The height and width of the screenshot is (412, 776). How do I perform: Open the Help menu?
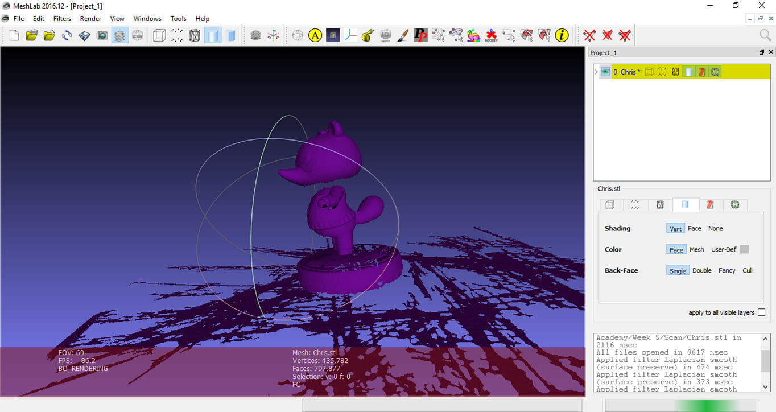point(203,19)
